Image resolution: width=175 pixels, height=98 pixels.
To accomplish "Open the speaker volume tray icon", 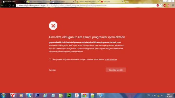I will coord(155,96).
